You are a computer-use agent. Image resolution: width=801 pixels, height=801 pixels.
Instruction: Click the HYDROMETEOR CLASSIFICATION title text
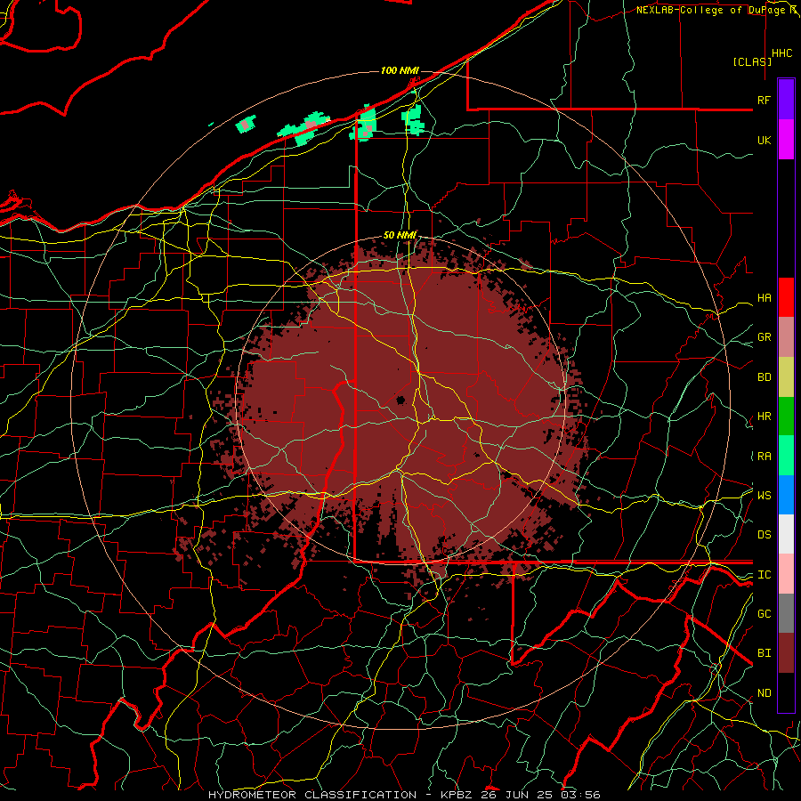[x=312, y=795]
